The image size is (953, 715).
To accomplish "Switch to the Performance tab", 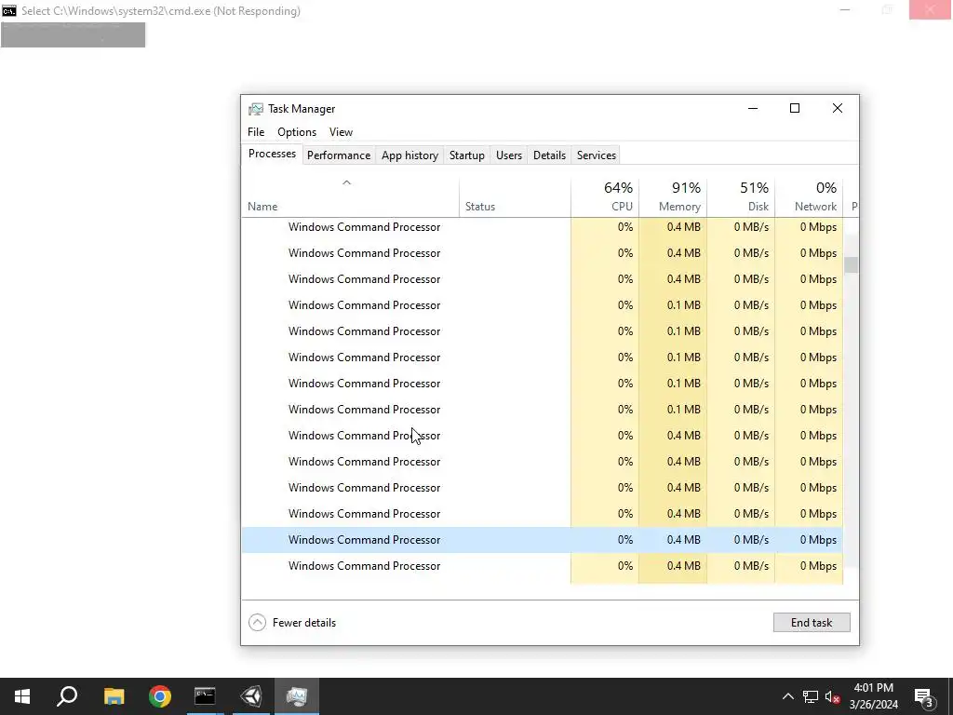I will click(339, 155).
